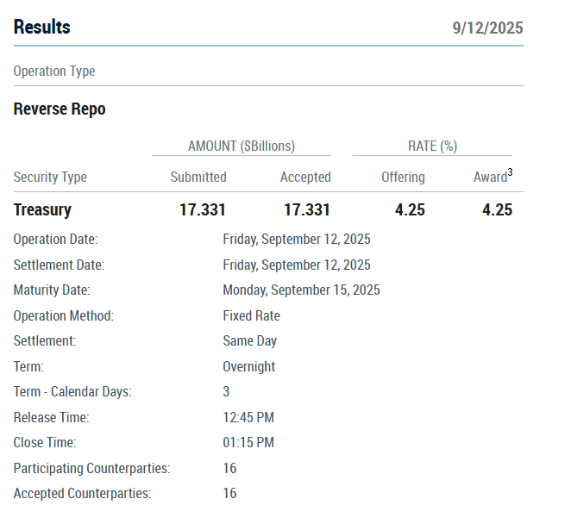This screenshot has height=530, width=565.
Task: Select the Accepted amount 17.331
Action: [307, 209]
